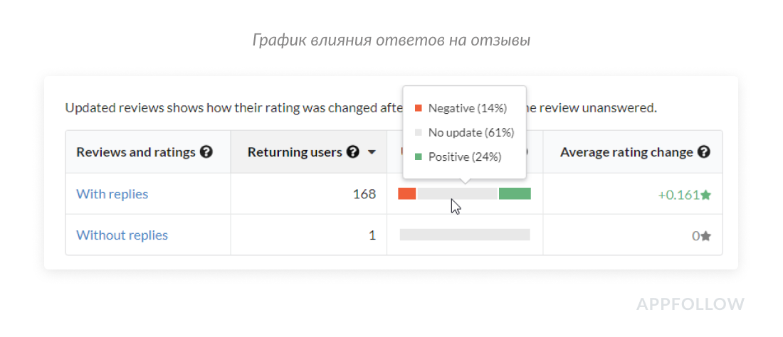Screen dimensions: 783x337
Task: Click gray bar in Without replies row
Action: pyautogui.click(x=465, y=235)
